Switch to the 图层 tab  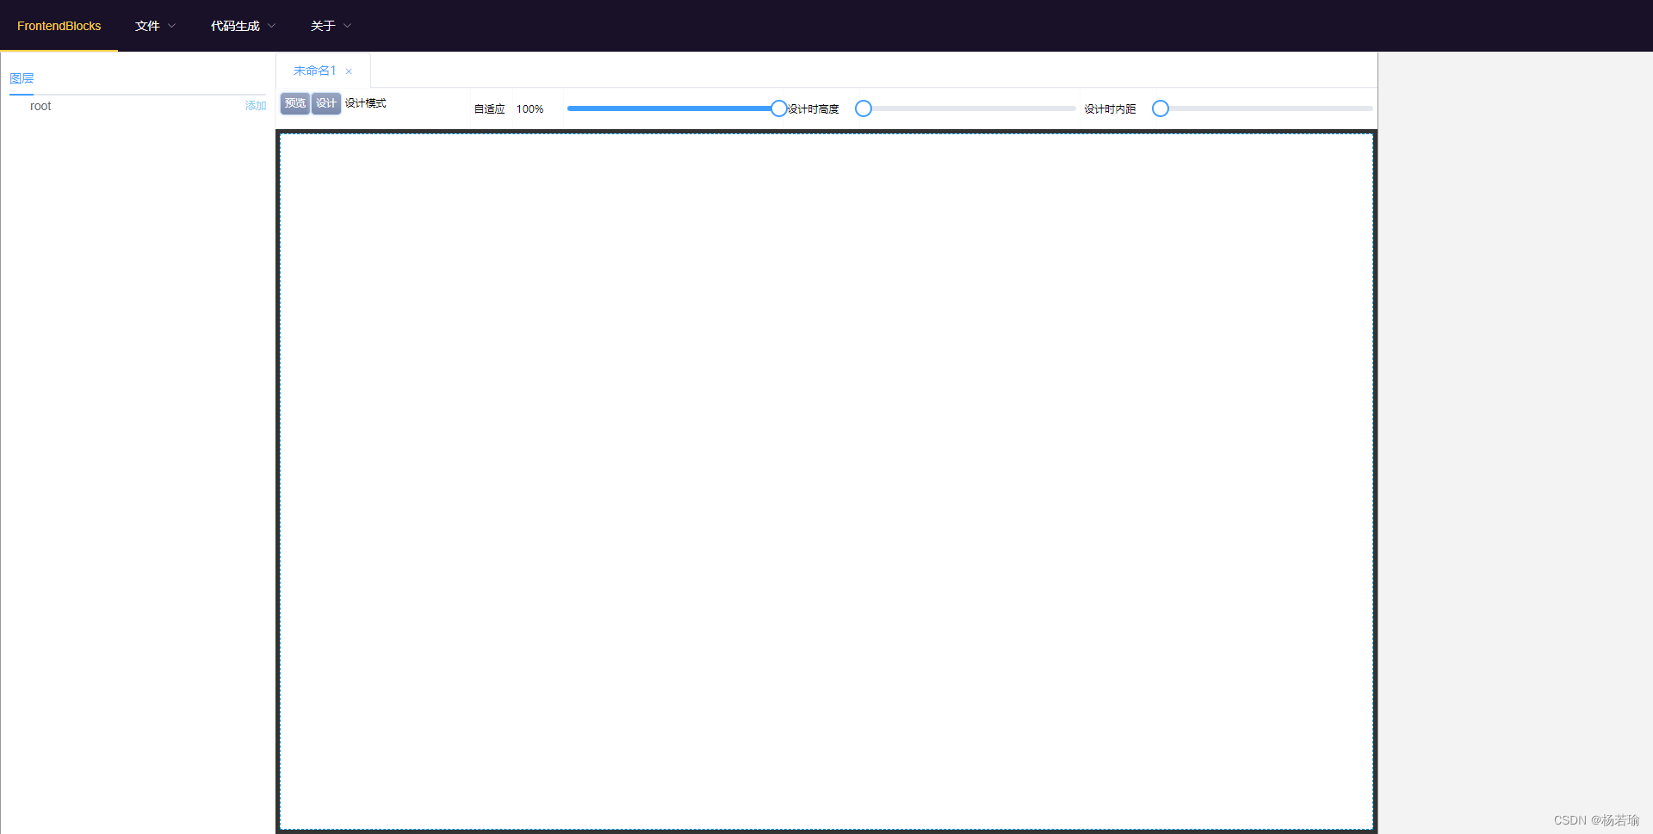click(22, 78)
